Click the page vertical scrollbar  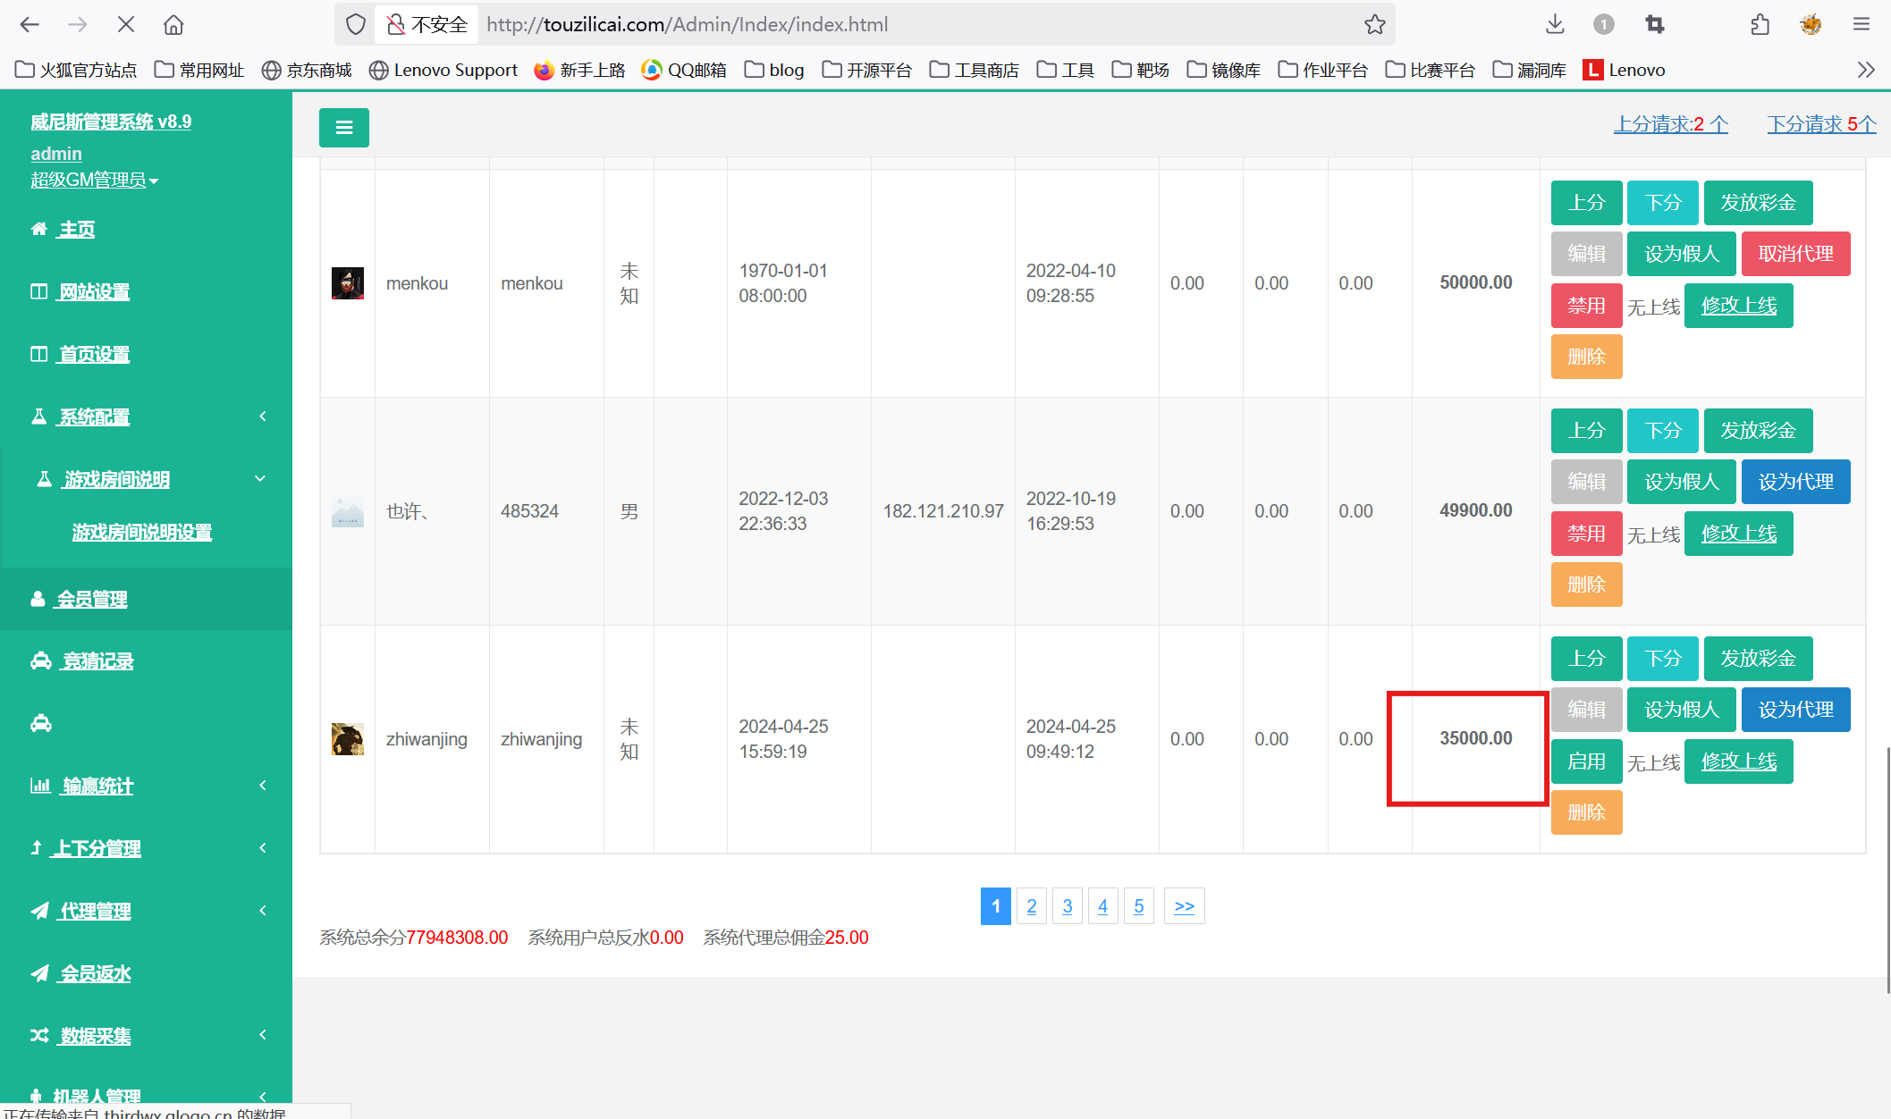1887,867
